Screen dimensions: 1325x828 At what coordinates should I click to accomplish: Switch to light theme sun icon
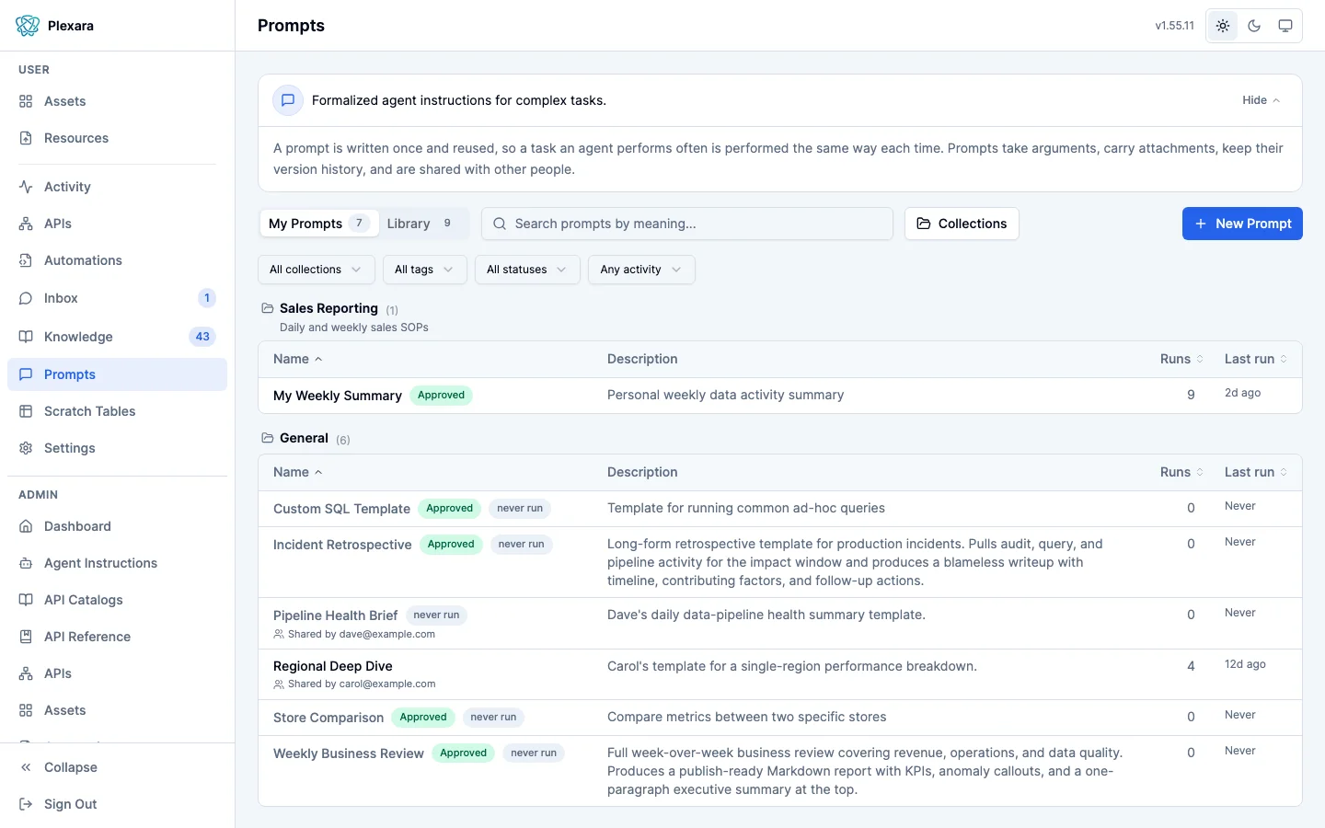[x=1223, y=26]
